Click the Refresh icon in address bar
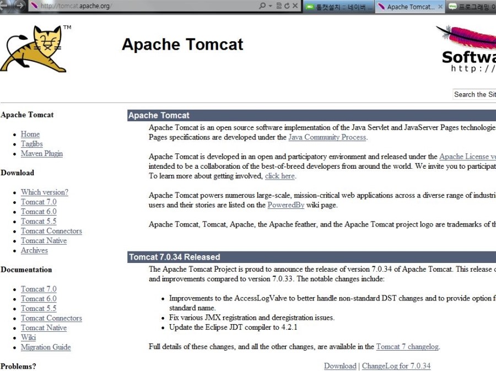Viewport: 496px width, 371px height. pos(287,6)
